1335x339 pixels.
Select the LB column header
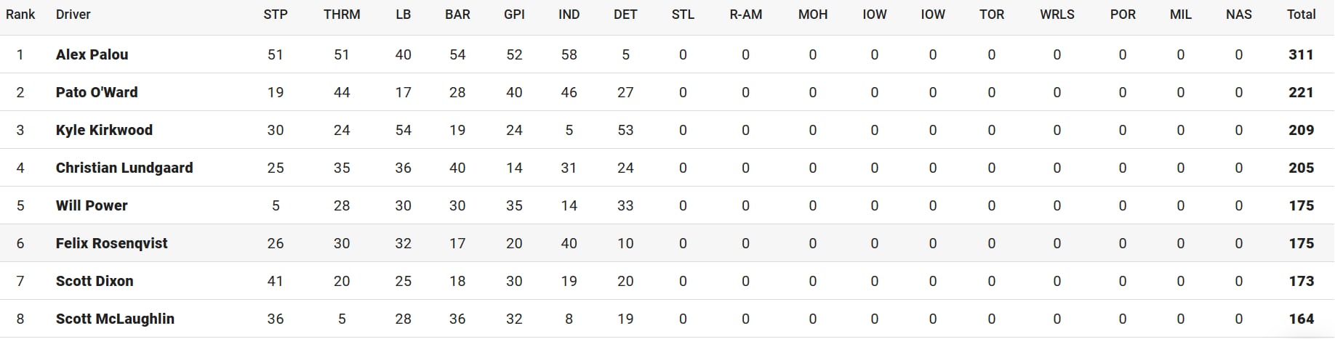[x=404, y=15]
